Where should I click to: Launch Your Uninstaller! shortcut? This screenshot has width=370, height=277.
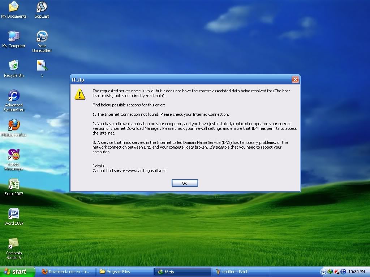pyautogui.click(x=42, y=41)
